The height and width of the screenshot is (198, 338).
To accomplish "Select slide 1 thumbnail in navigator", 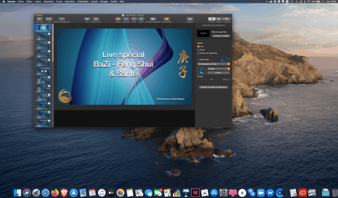I will pyautogui.click(x=44, y=28).
